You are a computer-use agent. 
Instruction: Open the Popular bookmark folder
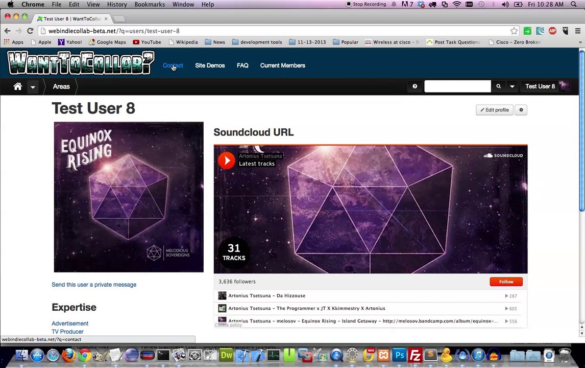[x=346, y=42]
